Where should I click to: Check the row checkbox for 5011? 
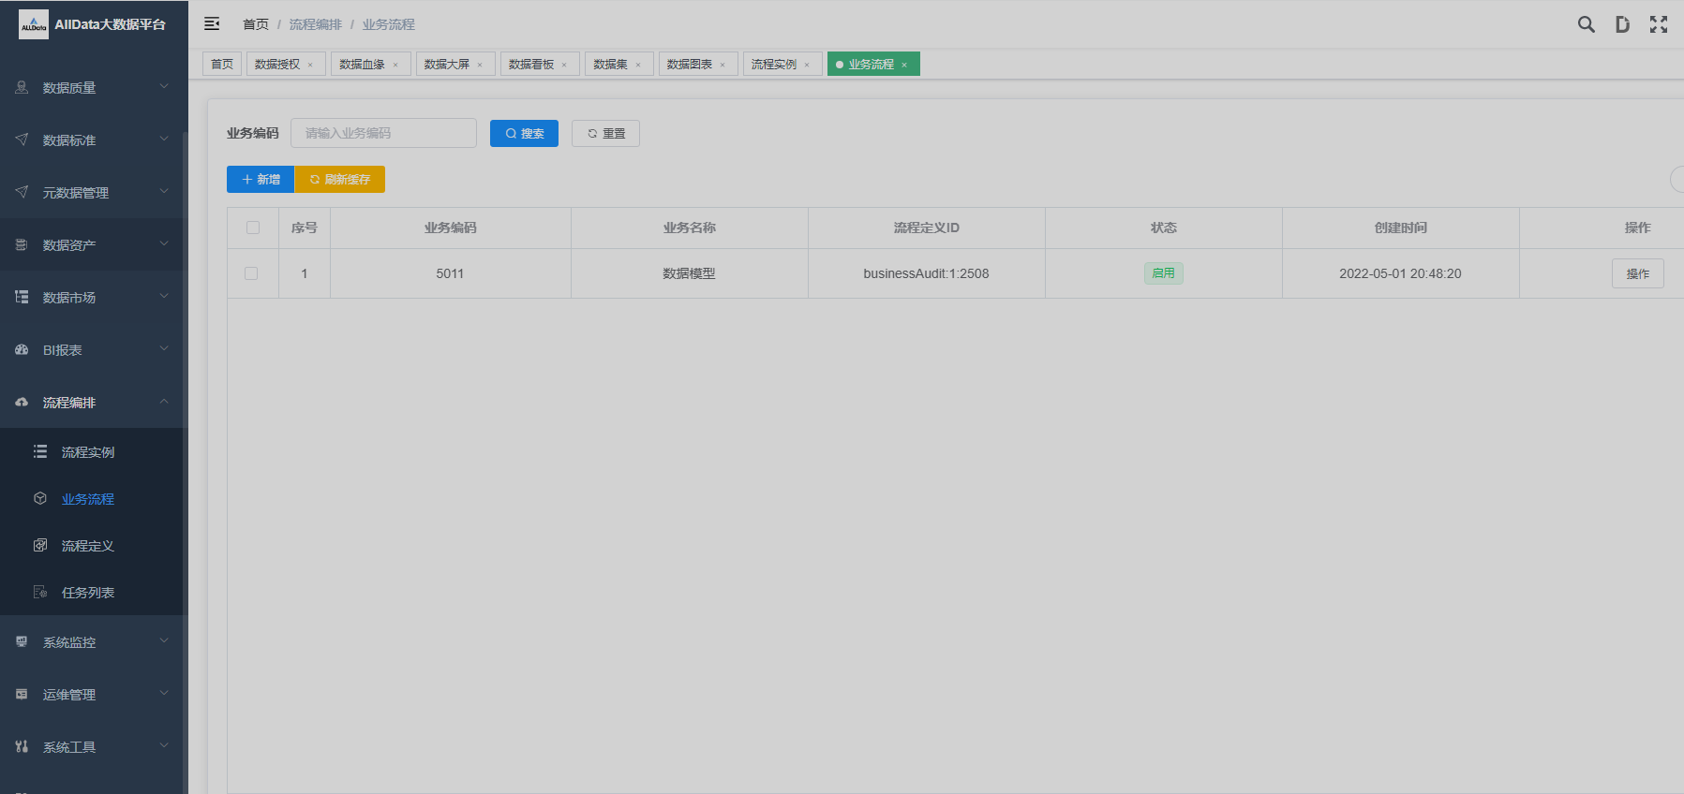click(x=251, y=273)
